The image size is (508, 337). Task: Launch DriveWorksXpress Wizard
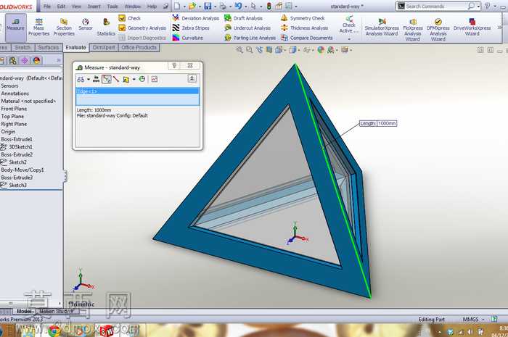pos(472,27)
